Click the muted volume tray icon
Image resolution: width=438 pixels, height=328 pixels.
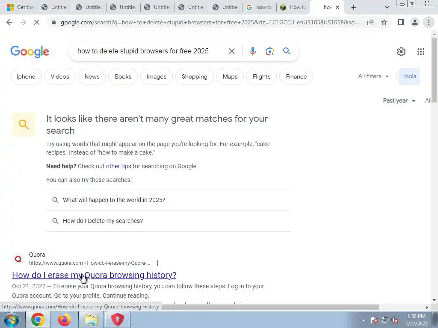(395, 320)
